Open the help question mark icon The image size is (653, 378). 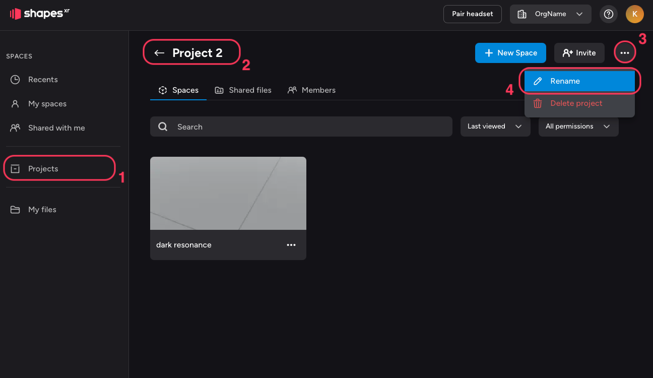[609, 14]
